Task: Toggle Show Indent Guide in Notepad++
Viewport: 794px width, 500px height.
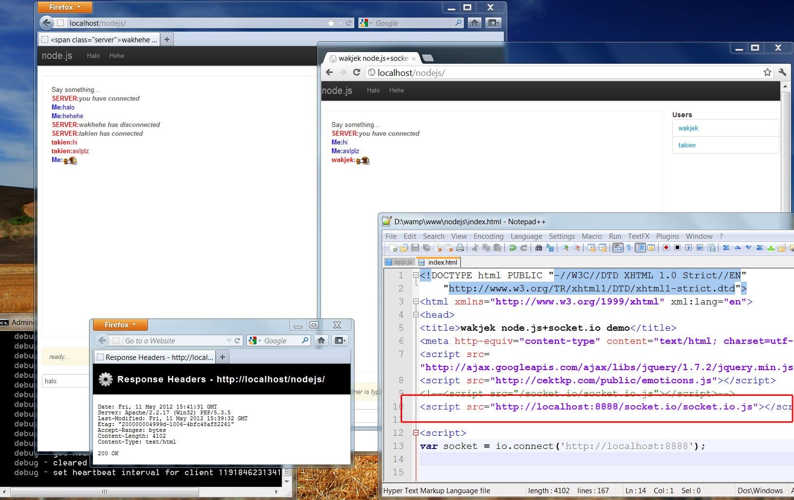Action: (x=640, y=248)
